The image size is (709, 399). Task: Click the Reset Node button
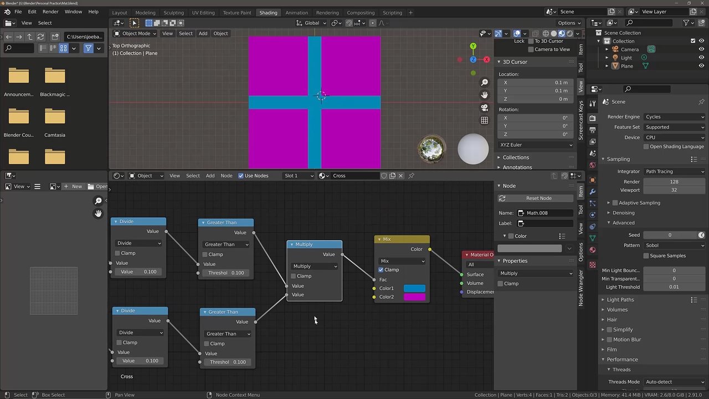click(x=538, y=198)
